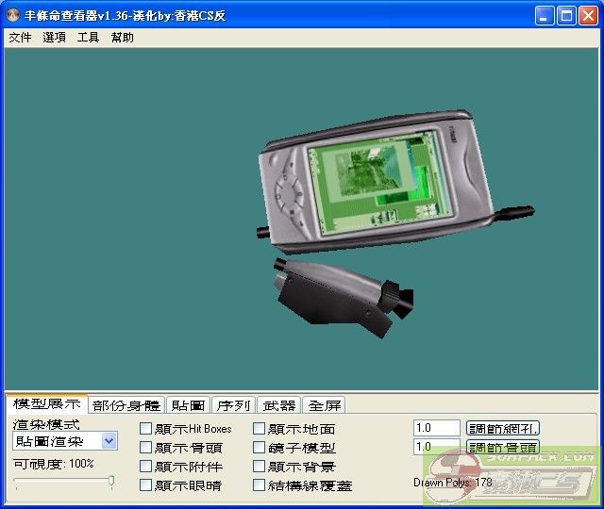Switch to the 武器 tab

coord(279,405)
